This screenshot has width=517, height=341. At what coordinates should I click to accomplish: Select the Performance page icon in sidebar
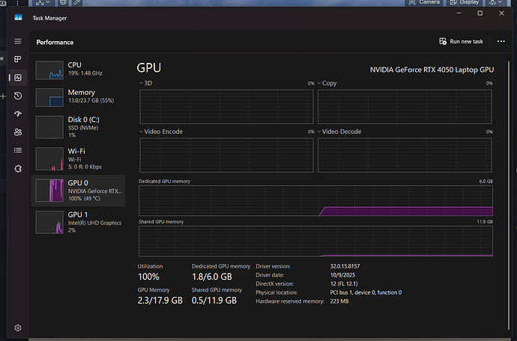18,77
